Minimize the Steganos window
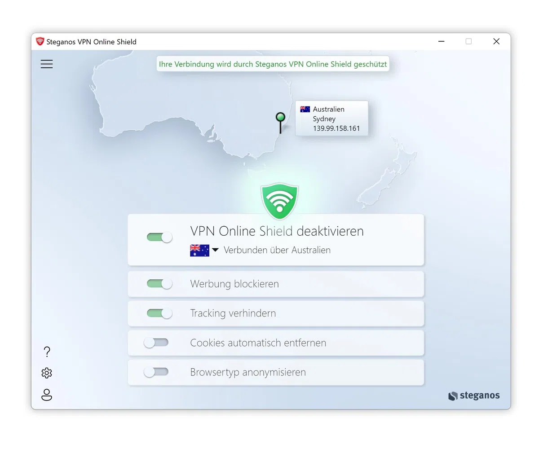The width and height of the screenshot is (539, 449). [x=441, y=41]
